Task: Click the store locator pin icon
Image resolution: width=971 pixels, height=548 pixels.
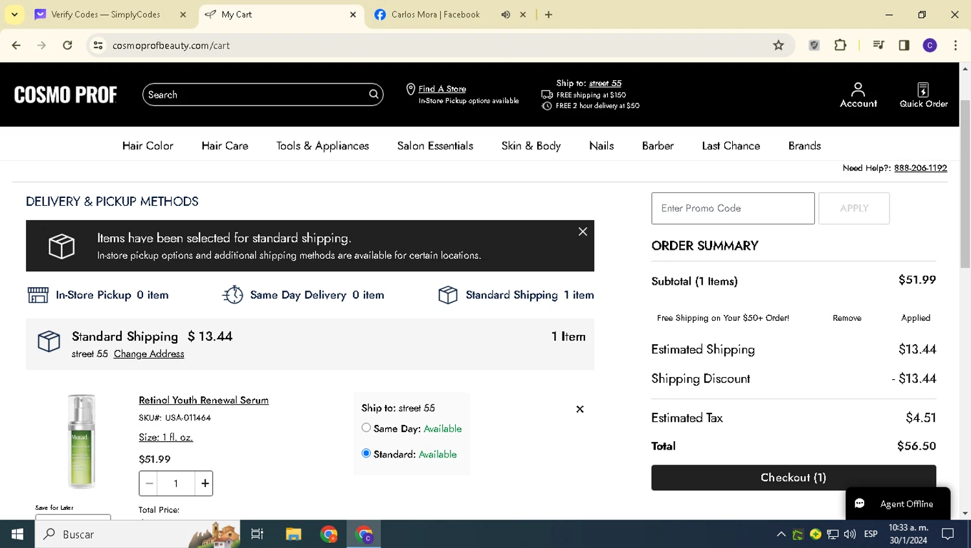Action: 410,89
